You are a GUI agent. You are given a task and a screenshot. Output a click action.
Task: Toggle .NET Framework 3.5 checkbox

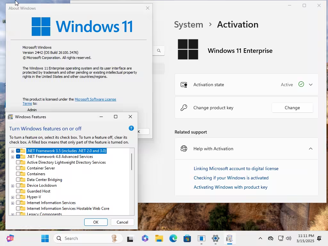click(x=18, y=151)
